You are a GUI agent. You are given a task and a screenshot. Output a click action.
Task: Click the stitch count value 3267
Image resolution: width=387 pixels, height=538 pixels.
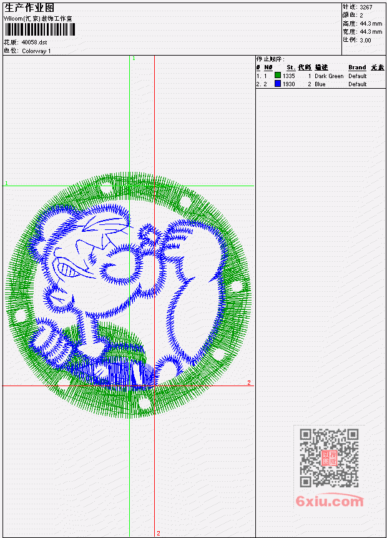pyautogui.click(x=366, y=7)
